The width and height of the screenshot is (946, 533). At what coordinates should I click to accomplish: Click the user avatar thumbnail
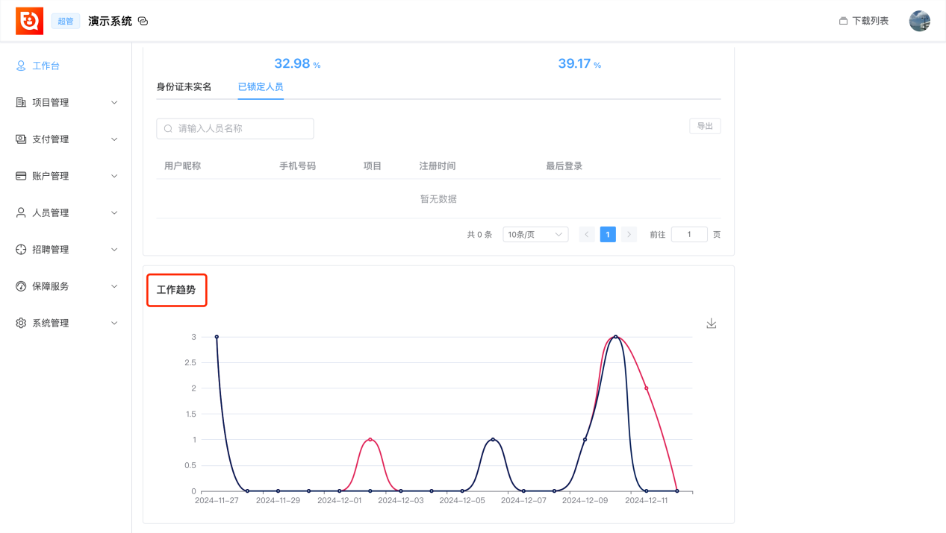919,21
